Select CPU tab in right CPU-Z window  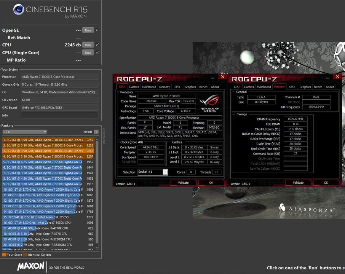[237, 87]
